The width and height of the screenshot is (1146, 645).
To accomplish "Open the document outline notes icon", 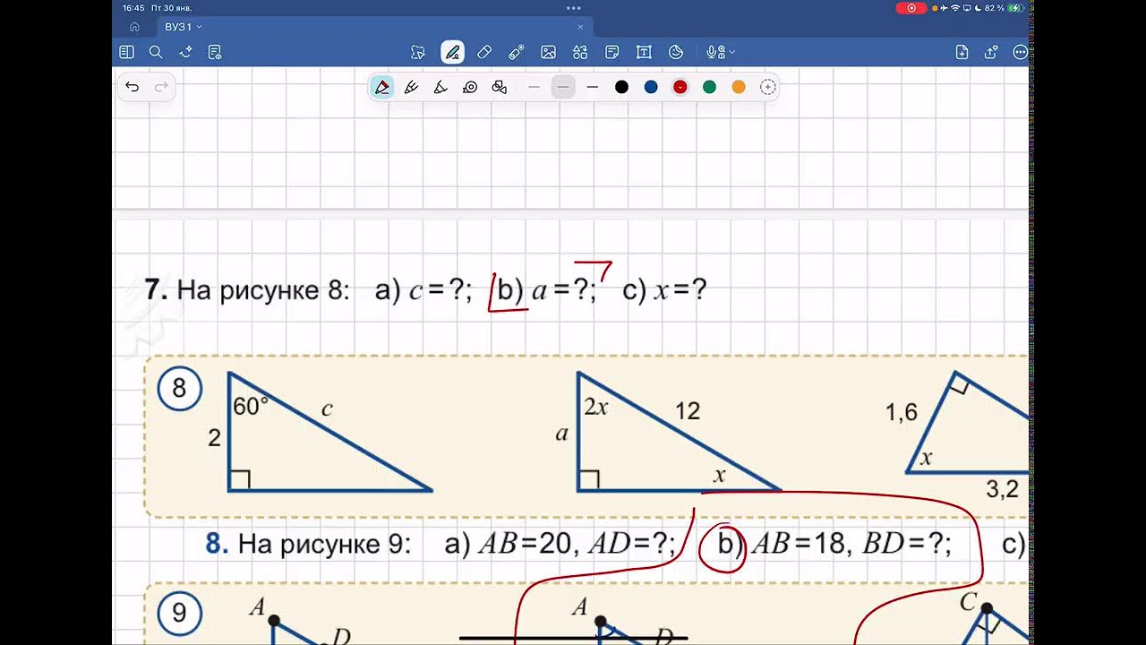I will point(215,52).
